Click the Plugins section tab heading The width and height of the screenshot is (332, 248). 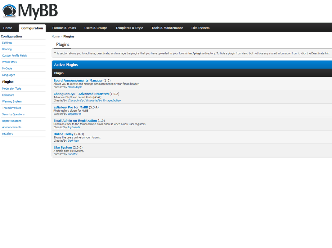(63, 44)
